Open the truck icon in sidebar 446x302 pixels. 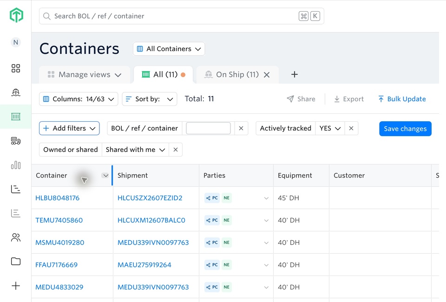point(16,141)
